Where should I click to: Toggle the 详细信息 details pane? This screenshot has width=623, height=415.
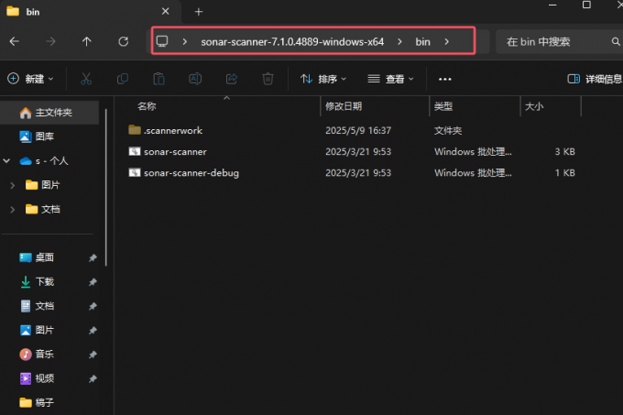[595, 79]
